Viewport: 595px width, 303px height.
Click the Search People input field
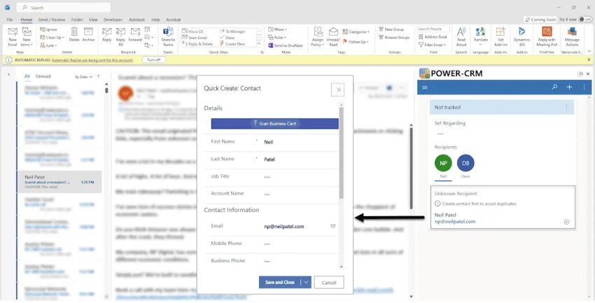(433, 29)
